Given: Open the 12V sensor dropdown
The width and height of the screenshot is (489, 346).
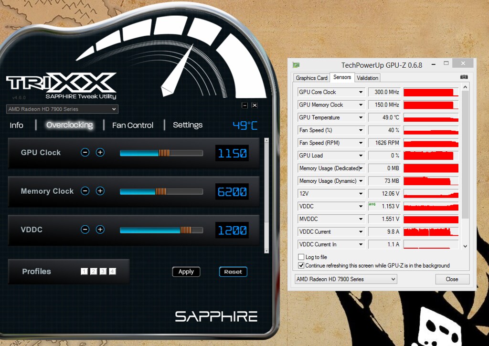Looking at the screenshot, I should 361,194.
